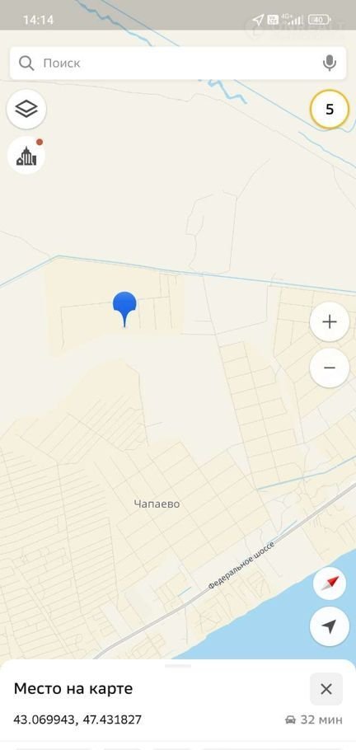This screenshot has width=356, height=750.
Task: Tap the Чапаево label on map
Action: [157, 504]
